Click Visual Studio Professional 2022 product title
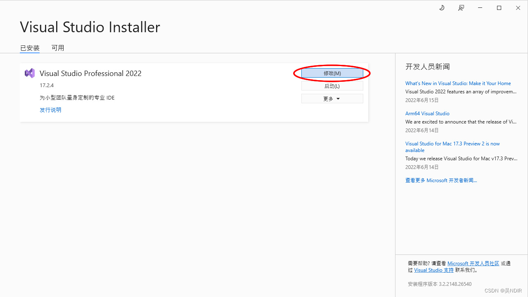Viewport: 528px width, 297px height. 90,74
